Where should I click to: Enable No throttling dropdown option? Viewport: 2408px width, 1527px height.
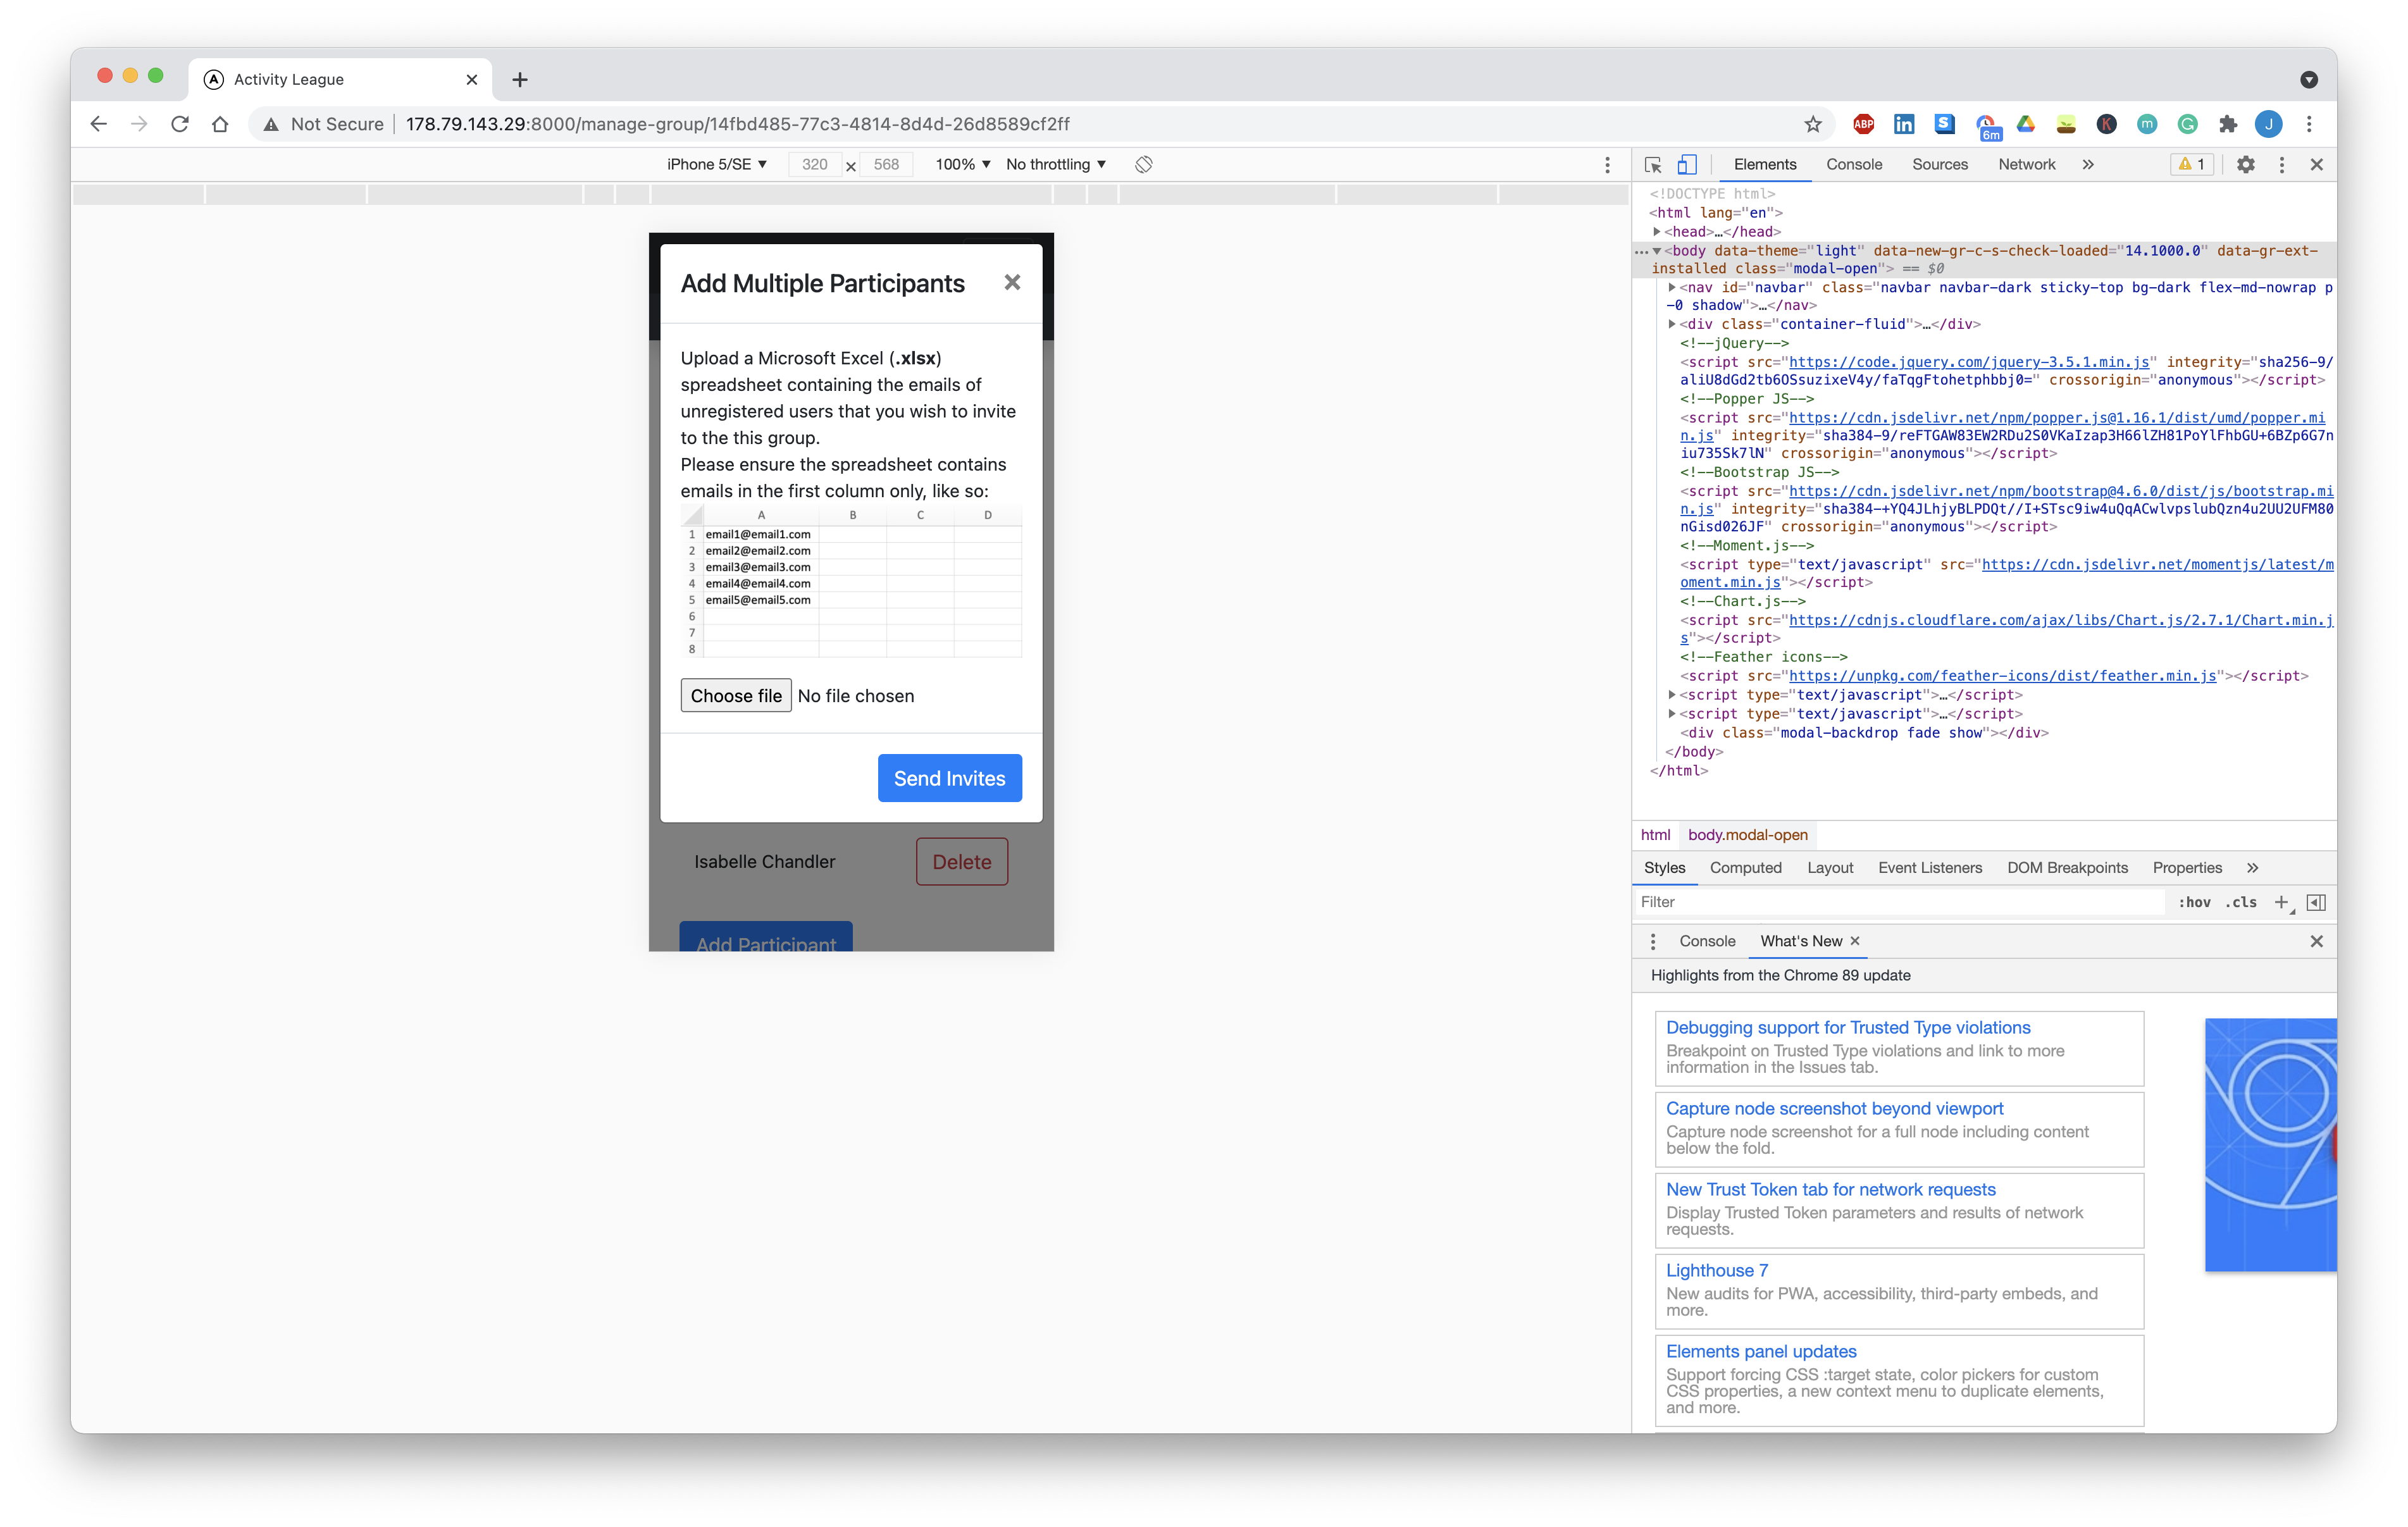[1055, 163]
